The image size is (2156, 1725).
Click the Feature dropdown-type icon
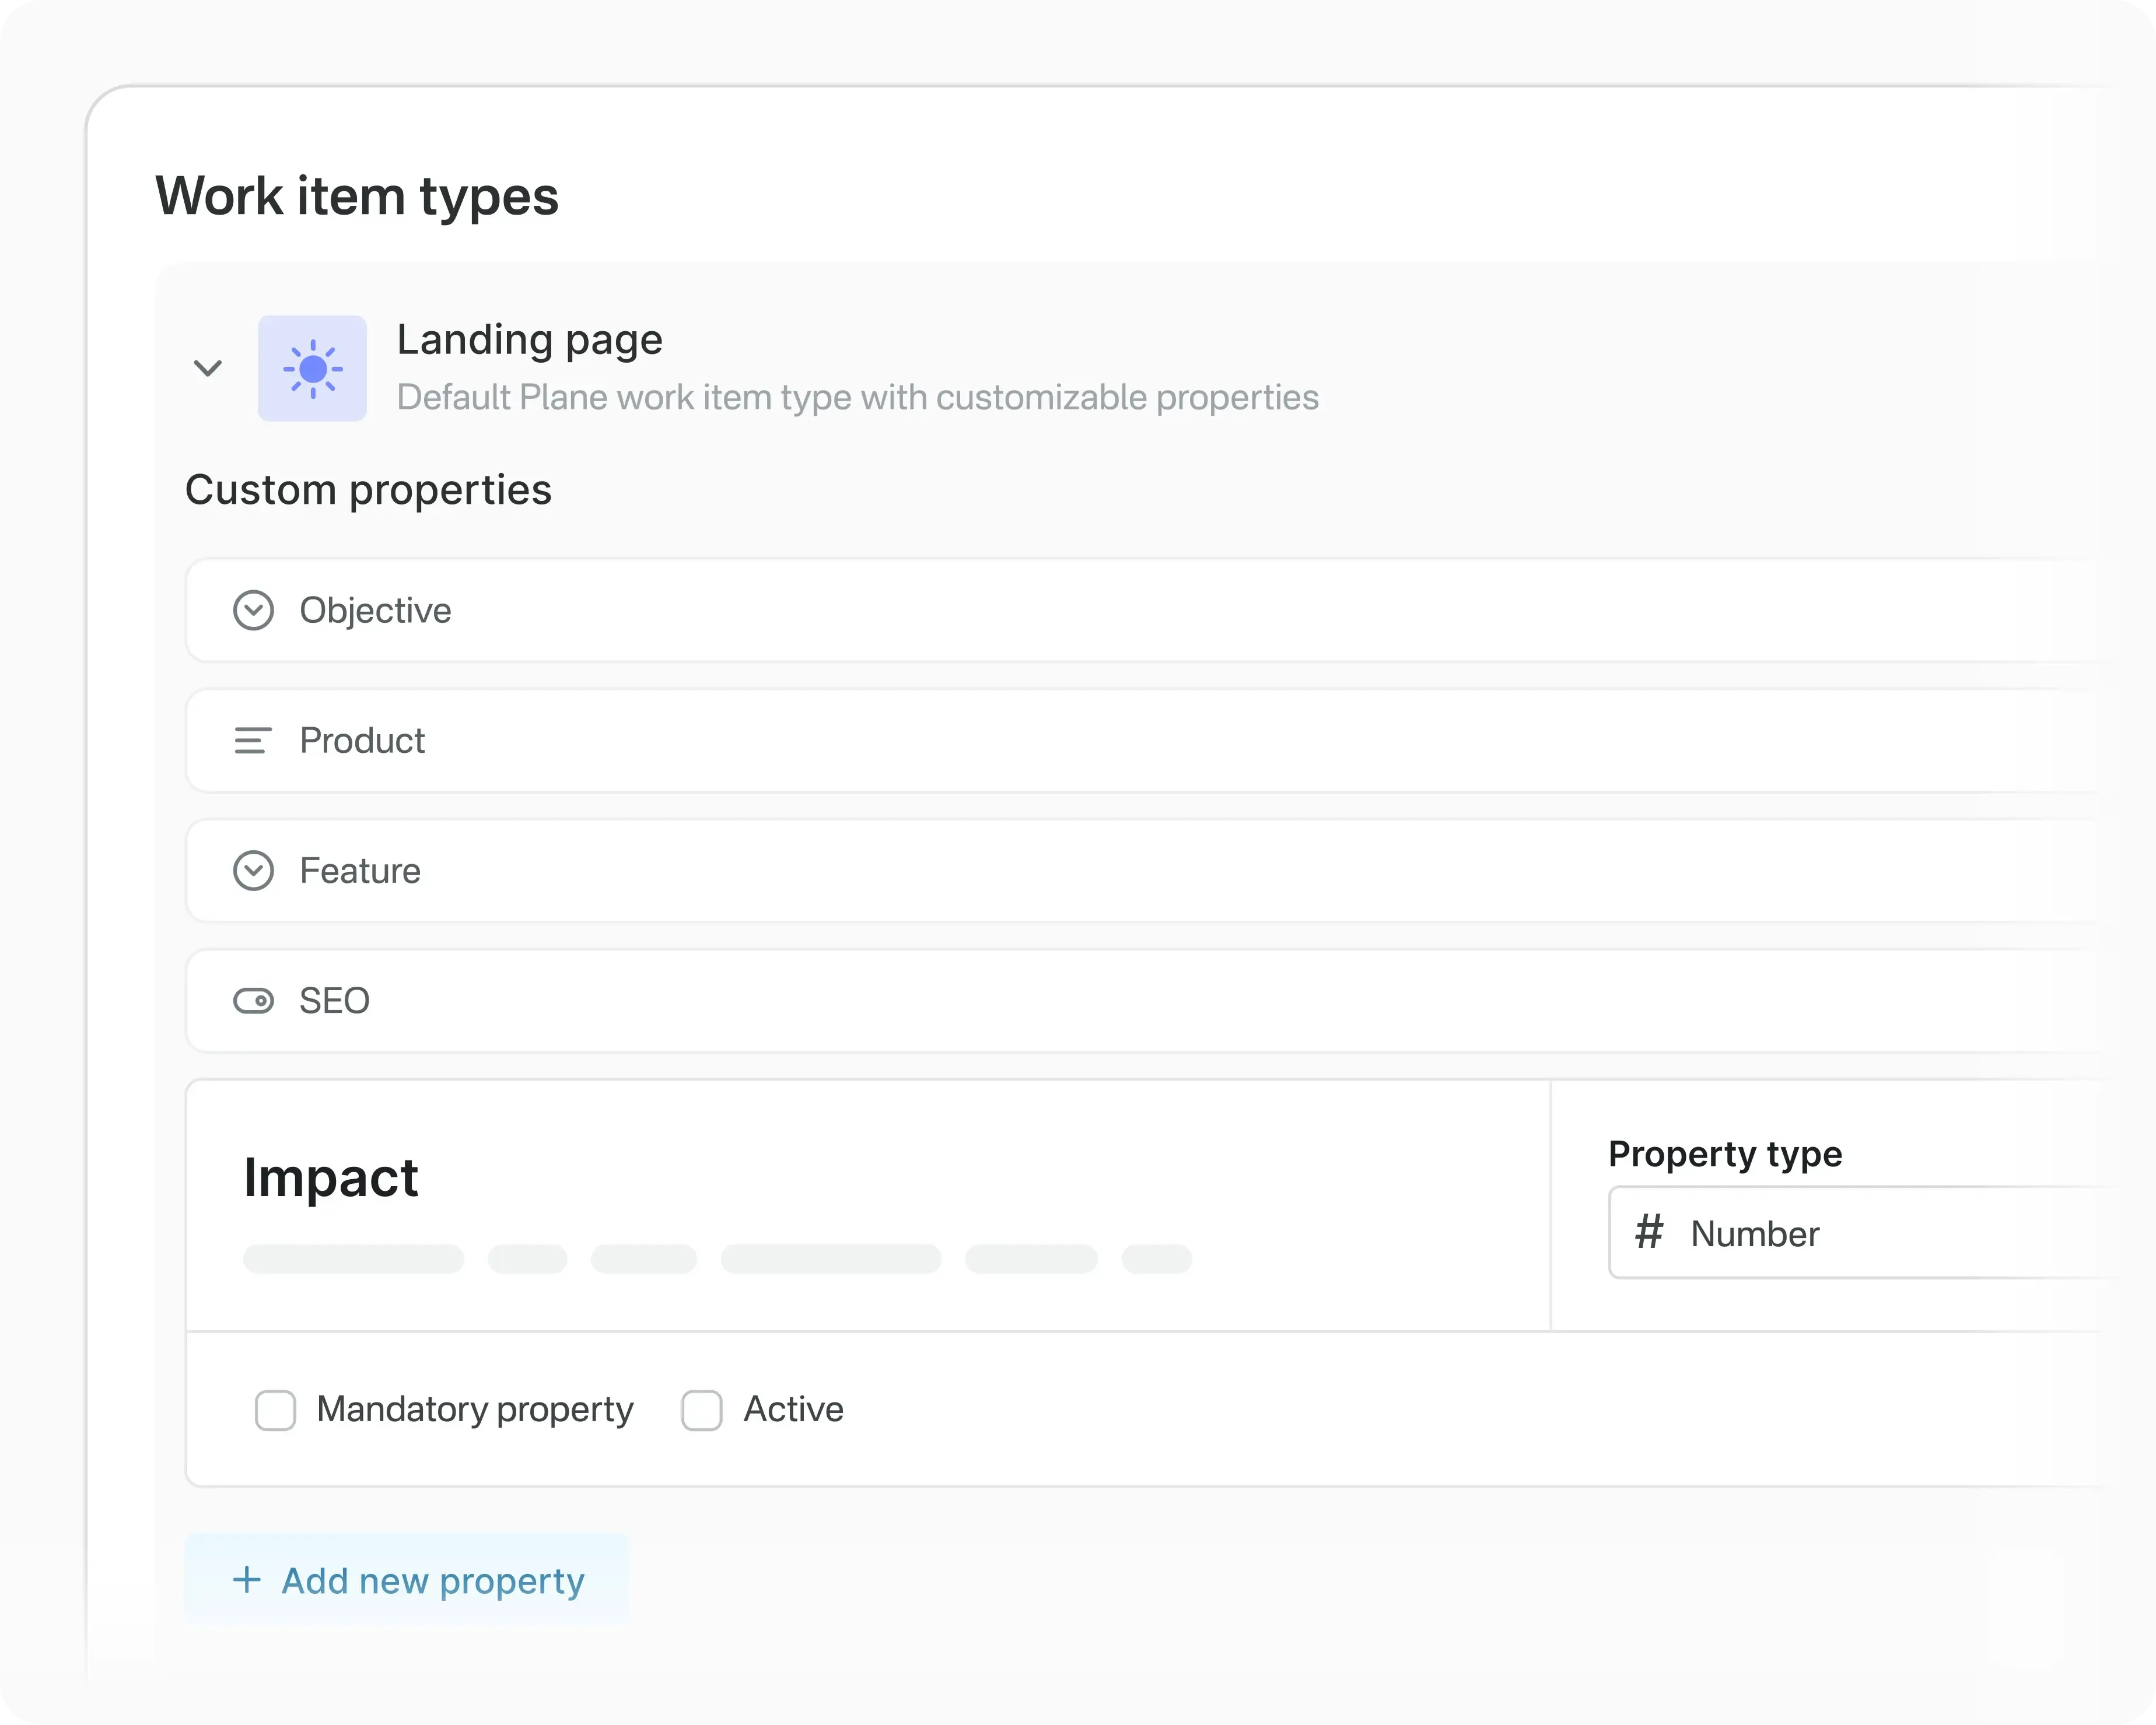point(253,871)
